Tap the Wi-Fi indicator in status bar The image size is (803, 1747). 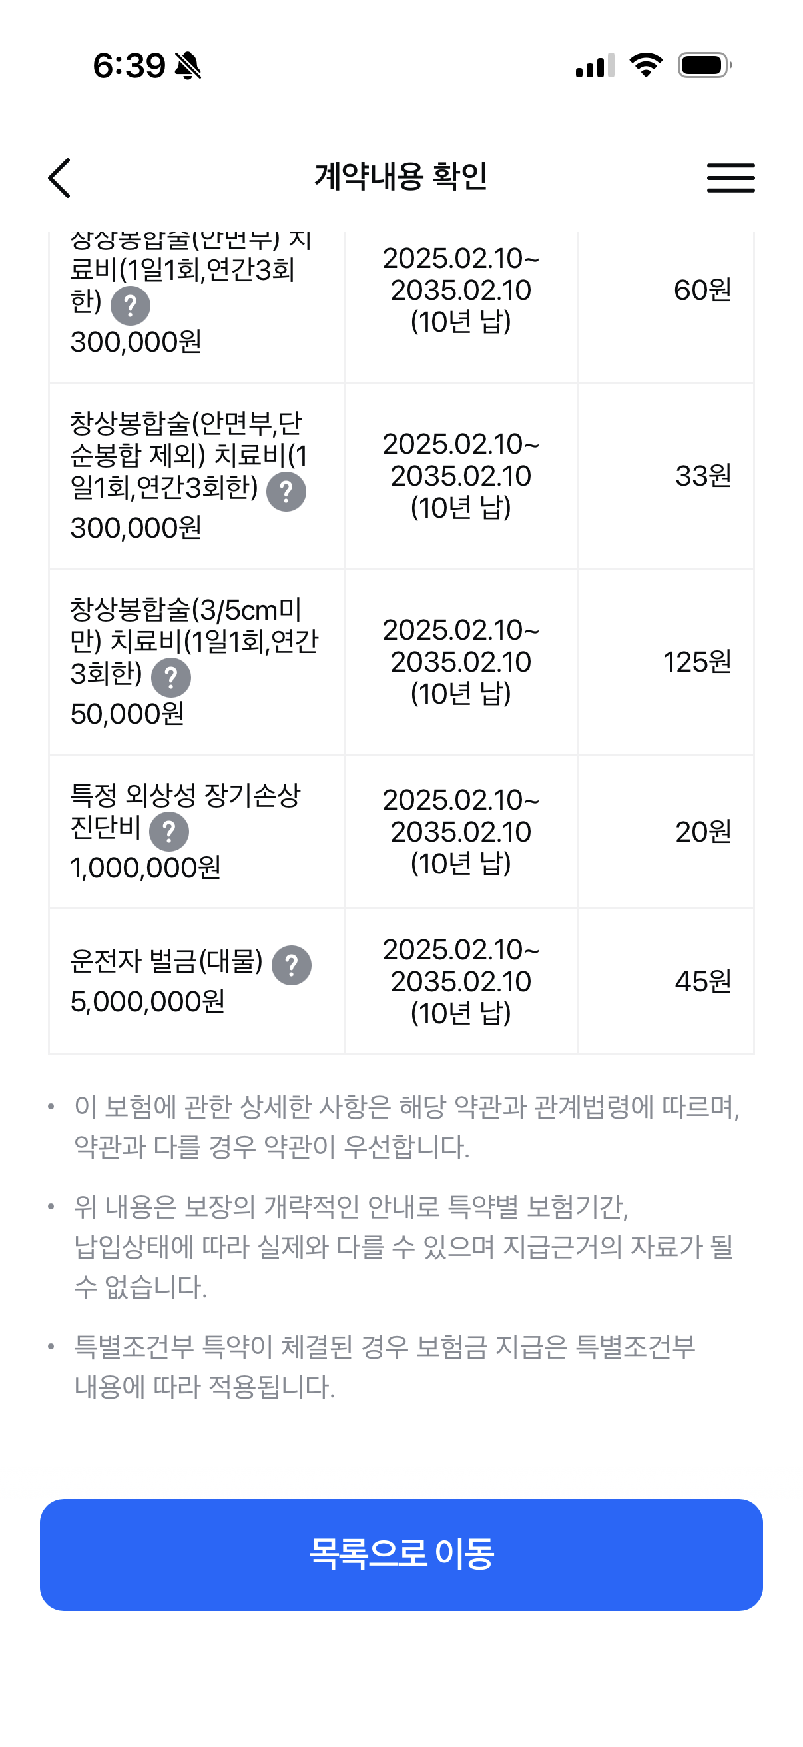[646, 65]
